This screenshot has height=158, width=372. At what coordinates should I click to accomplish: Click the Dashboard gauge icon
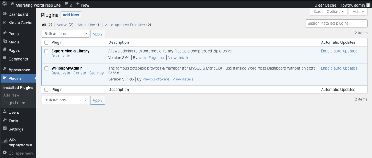[x=4, y=14]
